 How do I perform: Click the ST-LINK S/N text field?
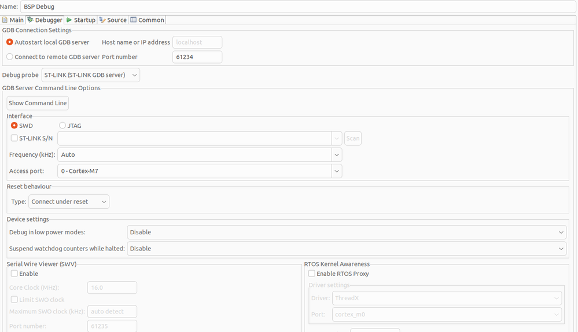(x=194, y=139)
